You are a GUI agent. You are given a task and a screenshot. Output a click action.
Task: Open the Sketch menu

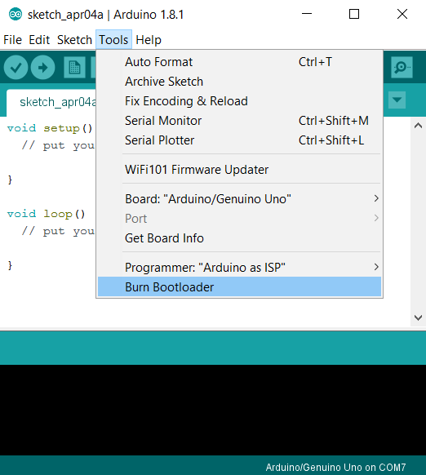pyautogui.click(x=74, y=40)
